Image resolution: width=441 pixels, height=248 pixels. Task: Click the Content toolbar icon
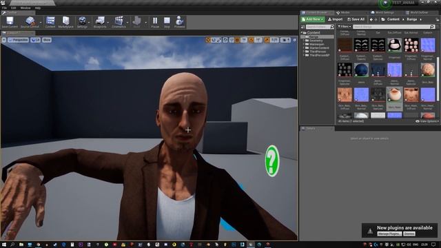tap(50, 21)
